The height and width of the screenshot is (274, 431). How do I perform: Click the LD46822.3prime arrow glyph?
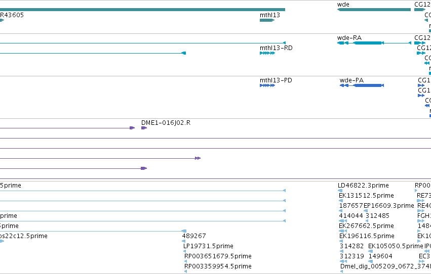point(340,191)
